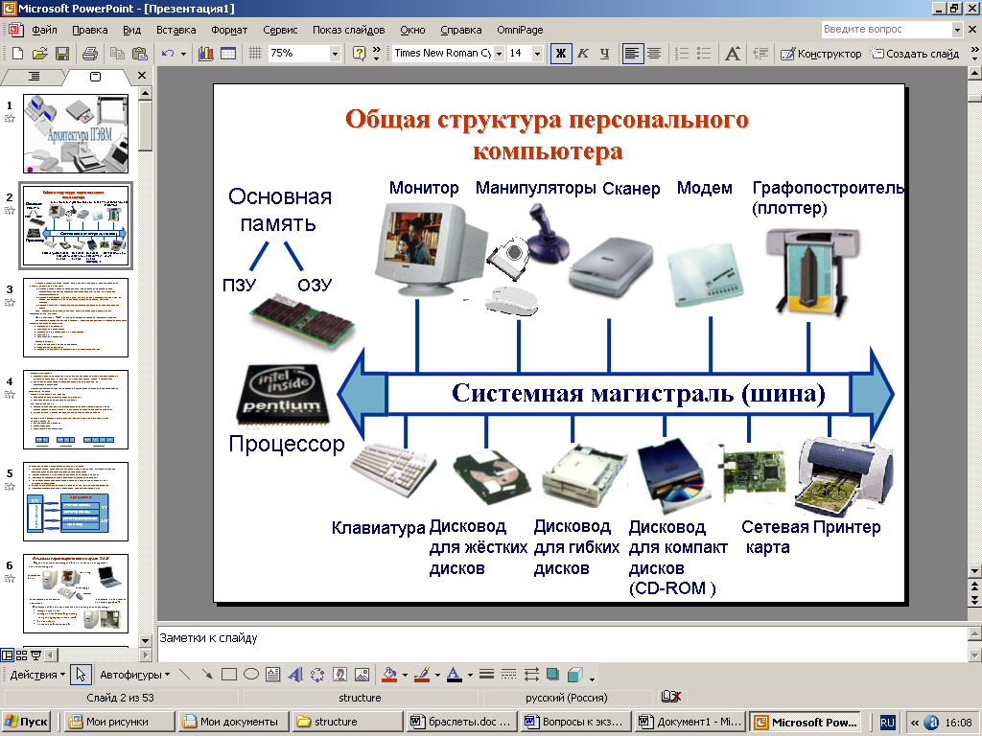Undo the last action

pyautogui.click(x=167, y=54)
